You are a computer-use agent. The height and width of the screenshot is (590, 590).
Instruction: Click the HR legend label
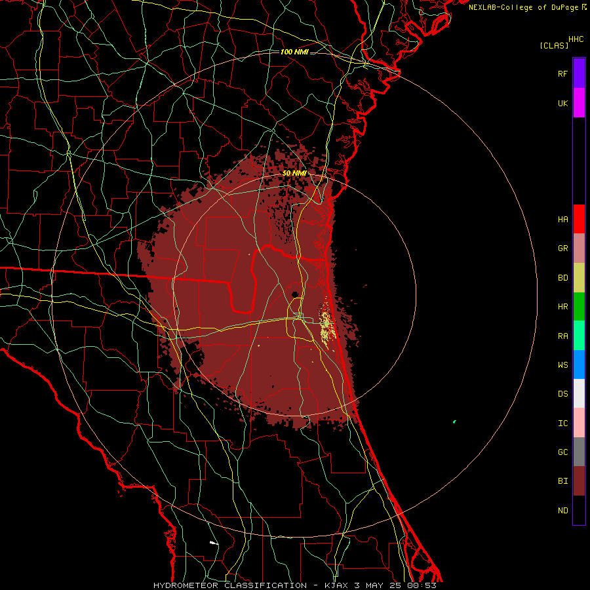coord(562,307)
